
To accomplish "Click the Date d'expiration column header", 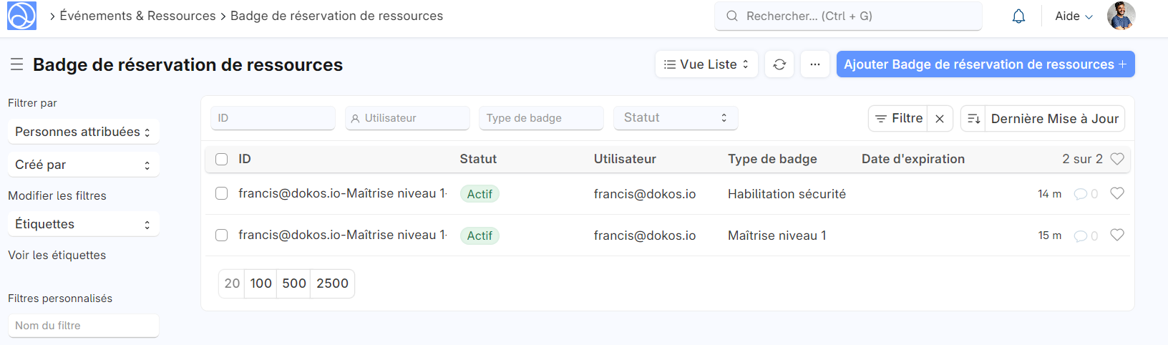I will point(913,159).
